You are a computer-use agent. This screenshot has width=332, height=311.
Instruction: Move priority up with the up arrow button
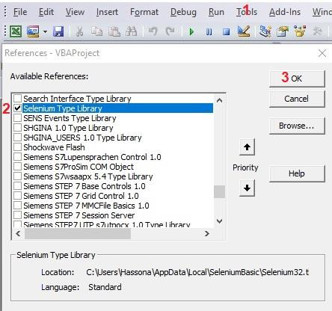[247, 147]
